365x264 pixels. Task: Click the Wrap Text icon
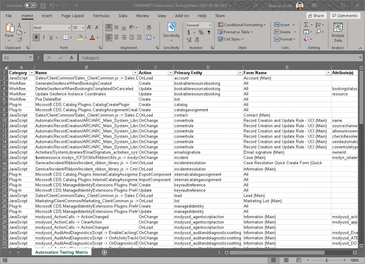click(x=148, y=27)
